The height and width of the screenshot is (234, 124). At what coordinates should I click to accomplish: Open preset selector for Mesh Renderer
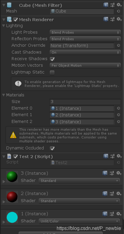pos(112,19)
